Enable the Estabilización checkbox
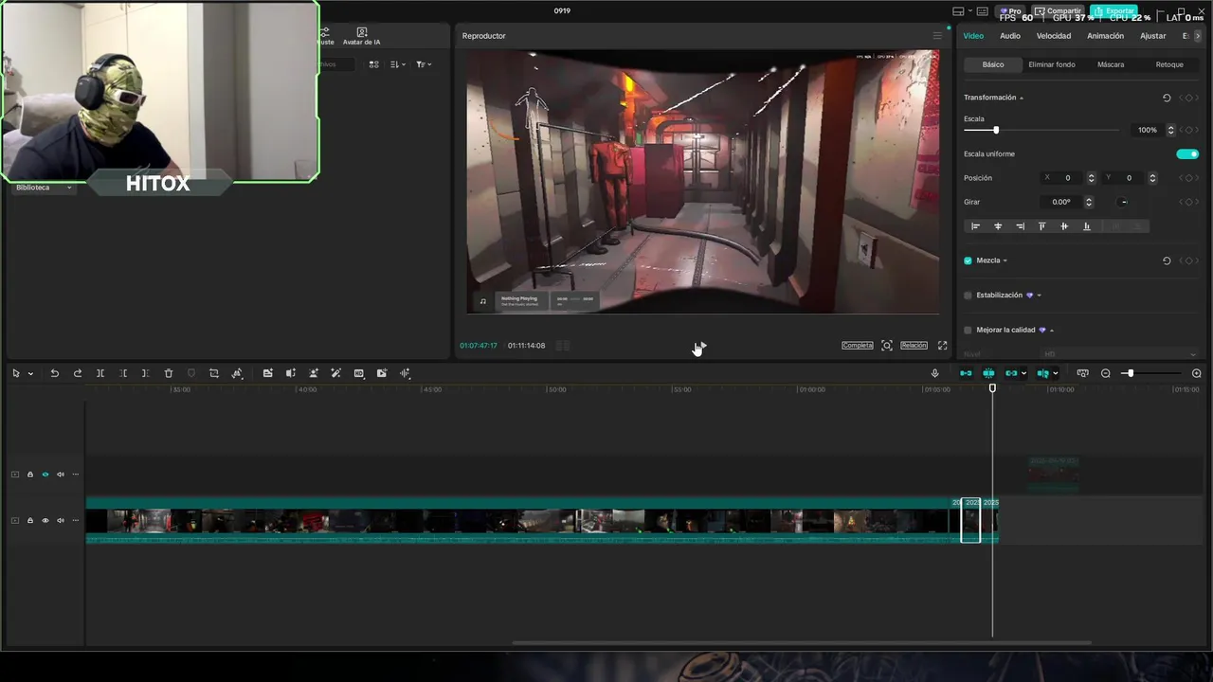Screen dimensions: 1213x682 coord(968,296)
